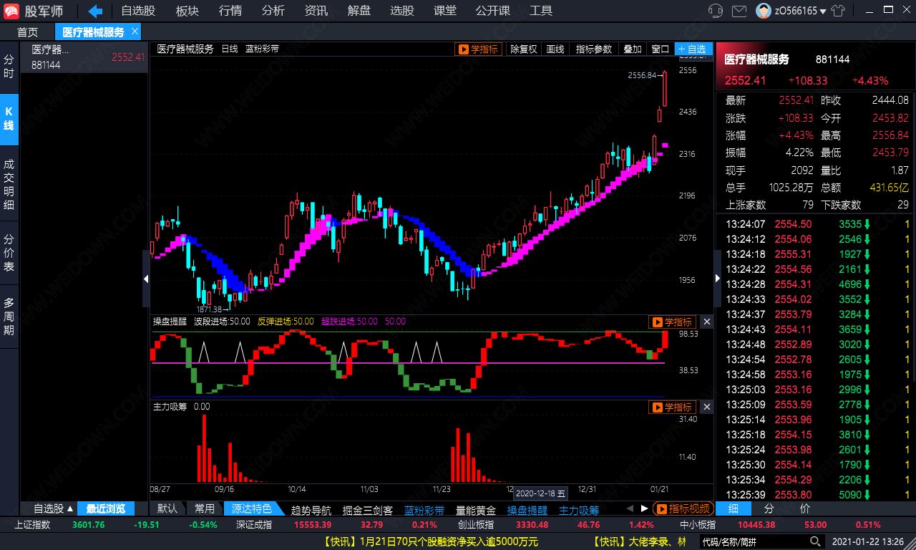Viewport: 916px width, 550px height.
Task: Open the 指标参数 settings
Action: click(x=594, y=49)
